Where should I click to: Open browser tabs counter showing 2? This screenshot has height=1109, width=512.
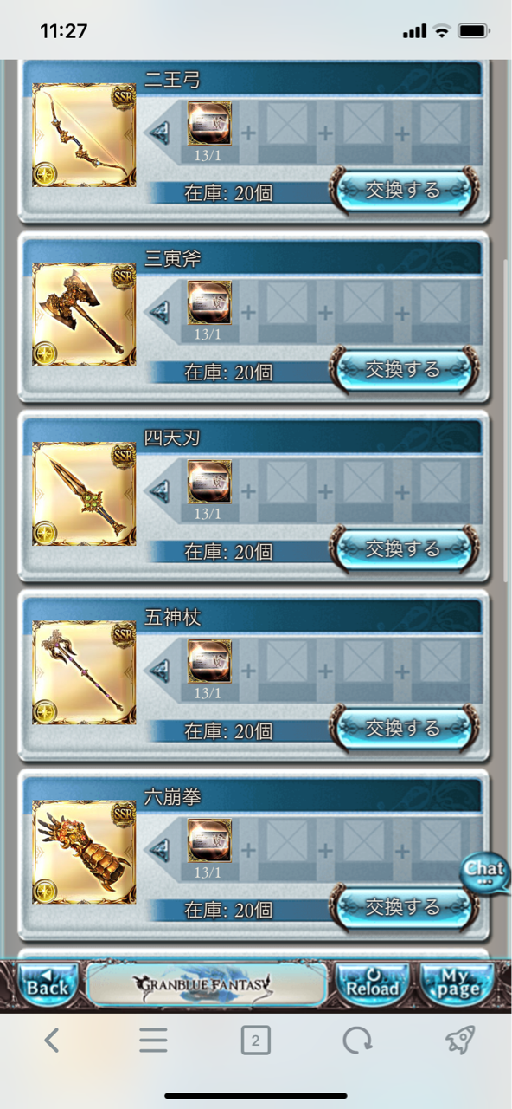tap(255, 1041)
